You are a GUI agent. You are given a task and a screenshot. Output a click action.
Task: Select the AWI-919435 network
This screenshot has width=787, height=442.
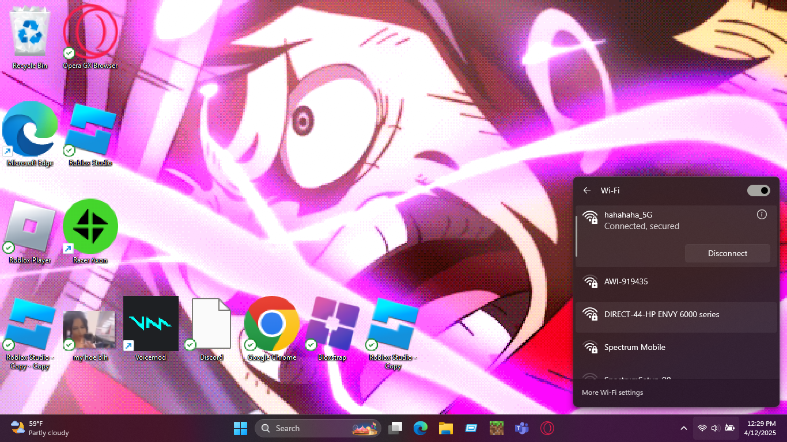click(x=676, y=282)
